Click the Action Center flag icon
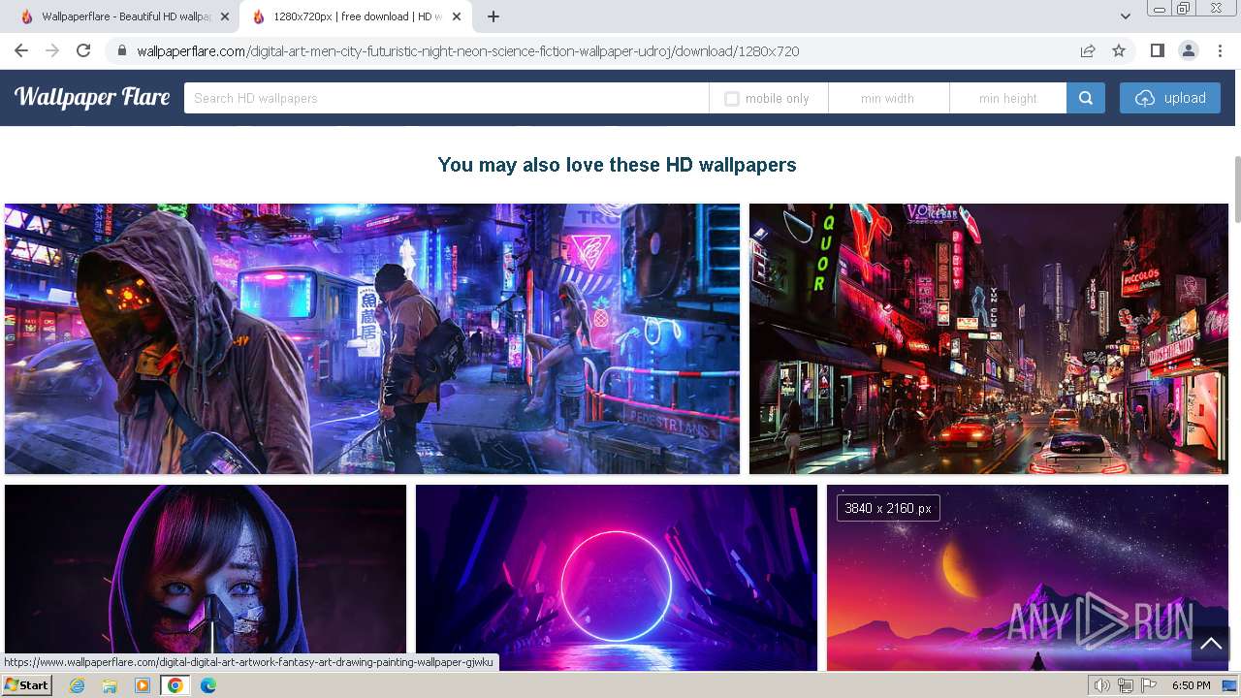 [x=1148, y=685]
